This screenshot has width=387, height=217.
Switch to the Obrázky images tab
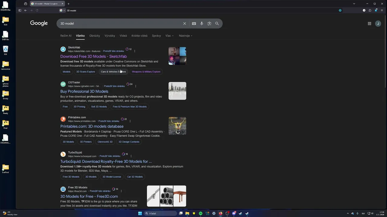pos(95,36)
